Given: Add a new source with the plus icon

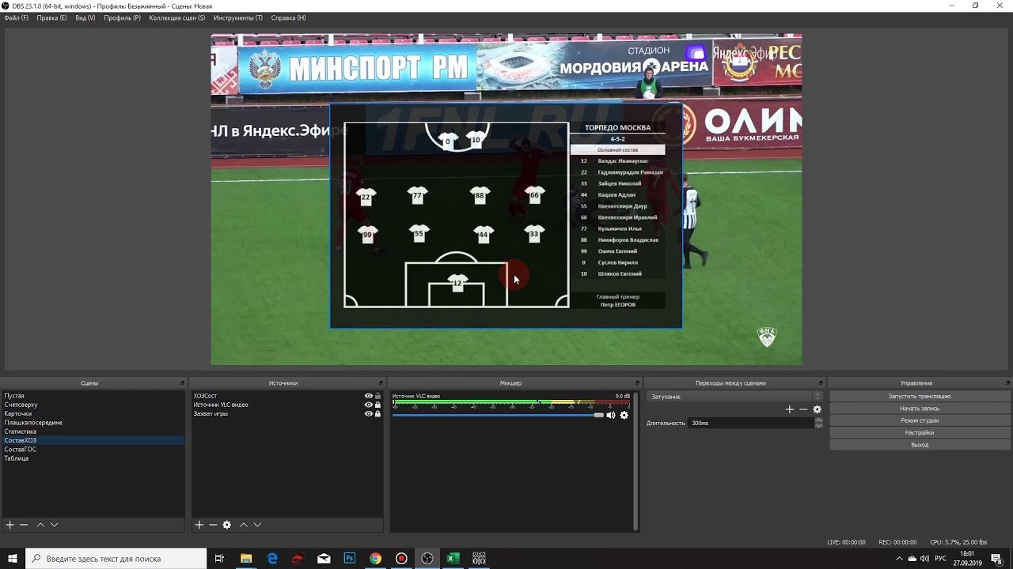Looking at the screenshot, I should (x=199, y=525).
